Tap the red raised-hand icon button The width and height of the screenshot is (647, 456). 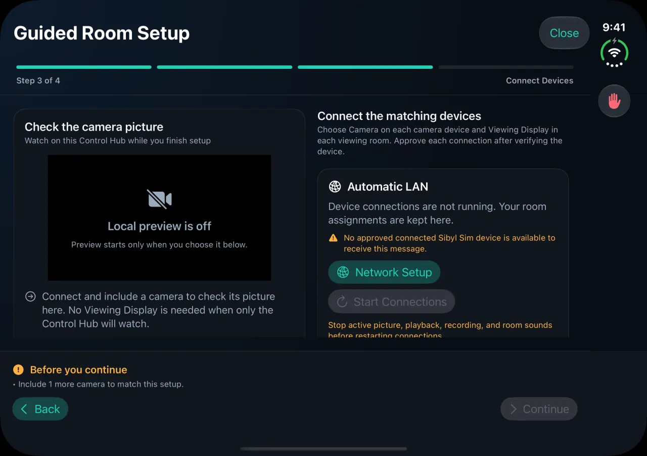click(x=614, y=101)
